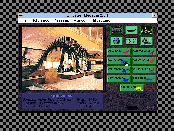Click the title bar minimize arrow
Screen dimensions: 174x131
point(155,15)
